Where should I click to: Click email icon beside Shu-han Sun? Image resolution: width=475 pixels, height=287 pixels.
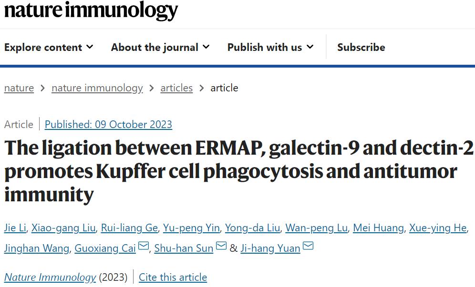pyautogui.click(x=221, y=247)
